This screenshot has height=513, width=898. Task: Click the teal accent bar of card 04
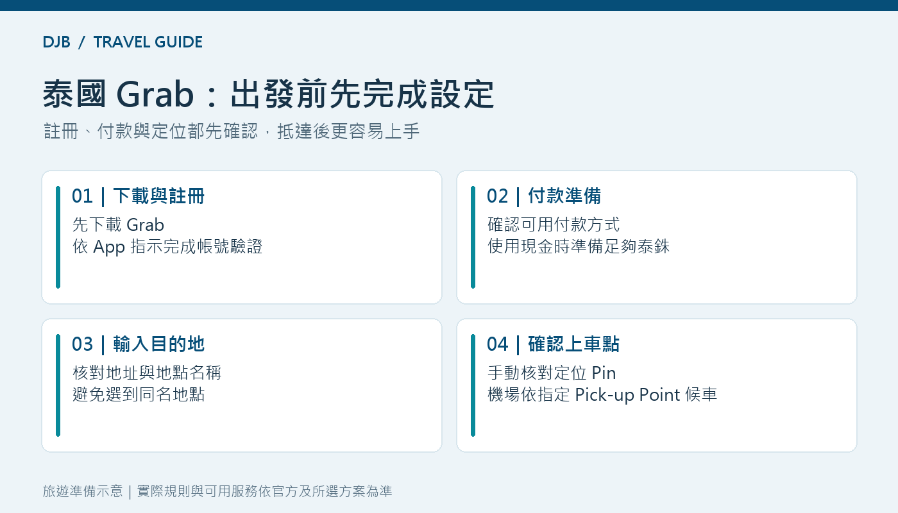[473, 385]
